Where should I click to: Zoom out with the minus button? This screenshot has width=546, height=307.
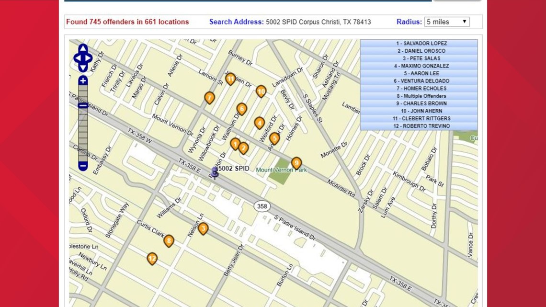(83, 166)
